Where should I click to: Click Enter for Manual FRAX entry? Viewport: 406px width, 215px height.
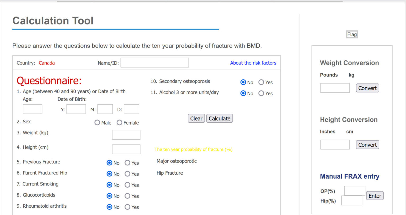click(x=375, y=195)
